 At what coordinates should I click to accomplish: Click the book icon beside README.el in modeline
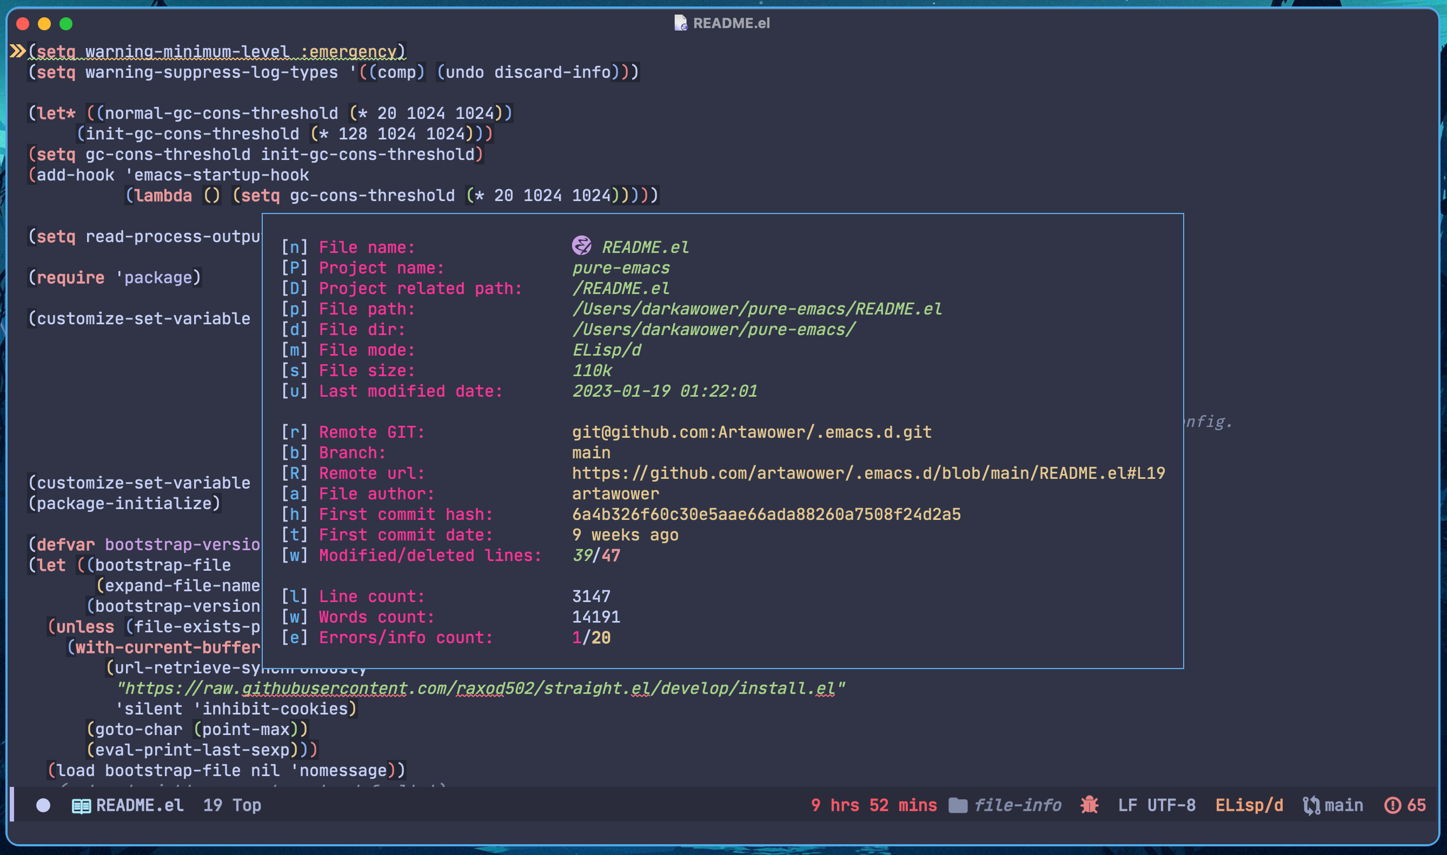pos(81,805)
